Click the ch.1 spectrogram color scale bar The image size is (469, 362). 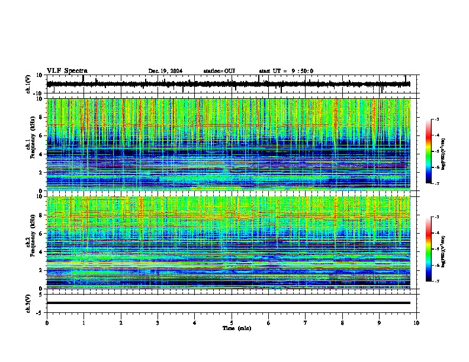pos(429,151)
